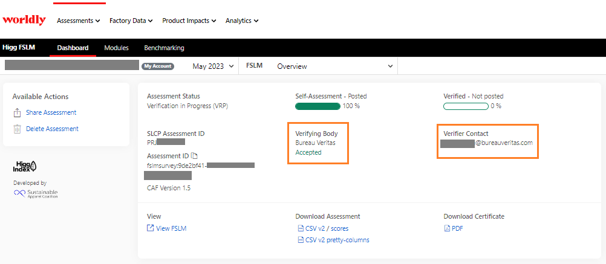
Task: Open the Factory Data menu
Action: pos(131,21)
